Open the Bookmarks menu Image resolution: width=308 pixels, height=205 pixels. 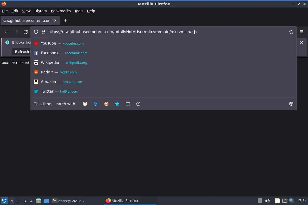coord(61,11)
